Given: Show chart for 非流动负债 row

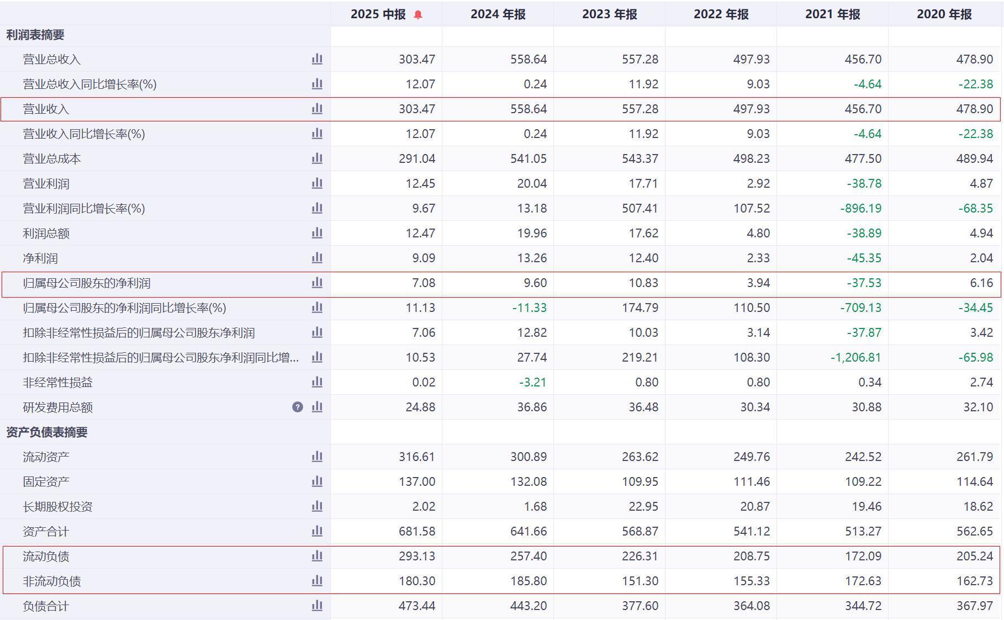Looking at the screenshot, I should (x=317, y=581).
